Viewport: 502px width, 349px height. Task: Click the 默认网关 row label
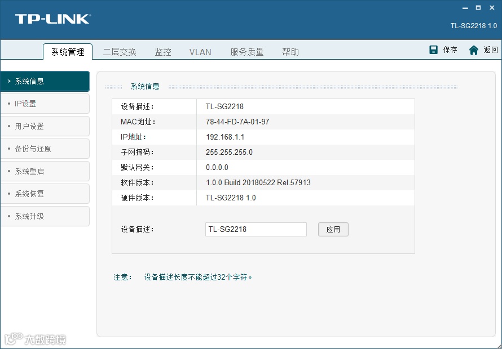coord(138,168)
